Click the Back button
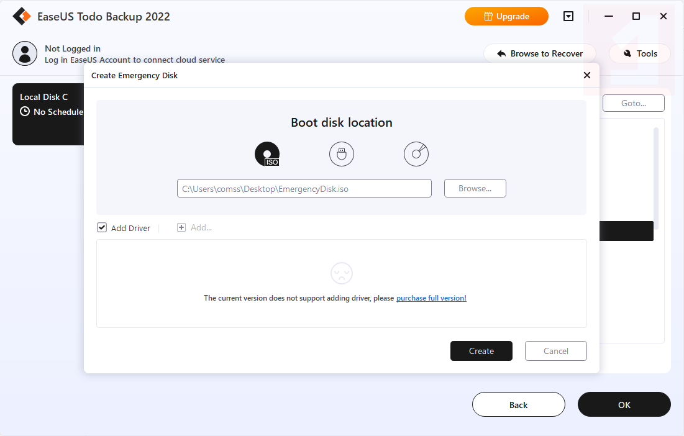 pyautogui.click(x=519, y=404)
